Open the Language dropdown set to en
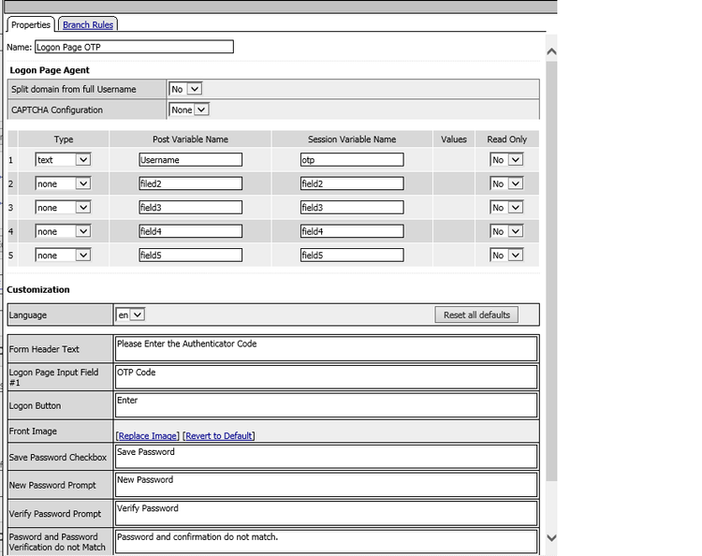Image resolution: width=702 pixels, height=556 pixels. coord(130,315)
